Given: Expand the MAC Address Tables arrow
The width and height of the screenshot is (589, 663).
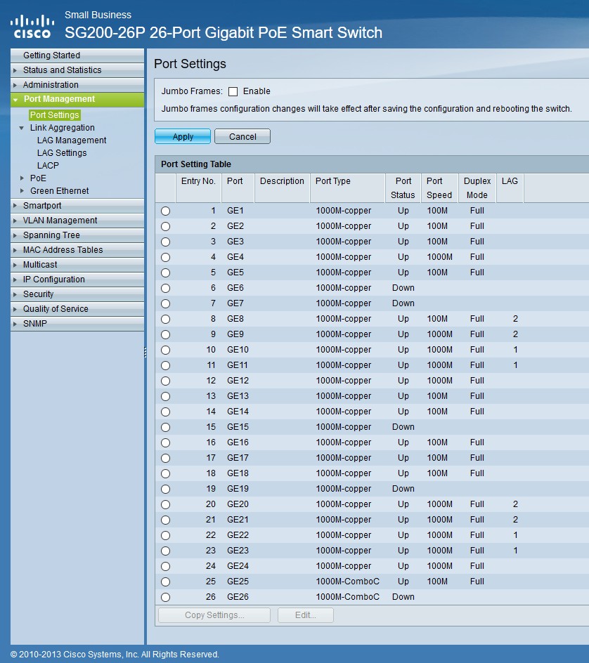Looking at the screenshot, I should click(15, 250).
